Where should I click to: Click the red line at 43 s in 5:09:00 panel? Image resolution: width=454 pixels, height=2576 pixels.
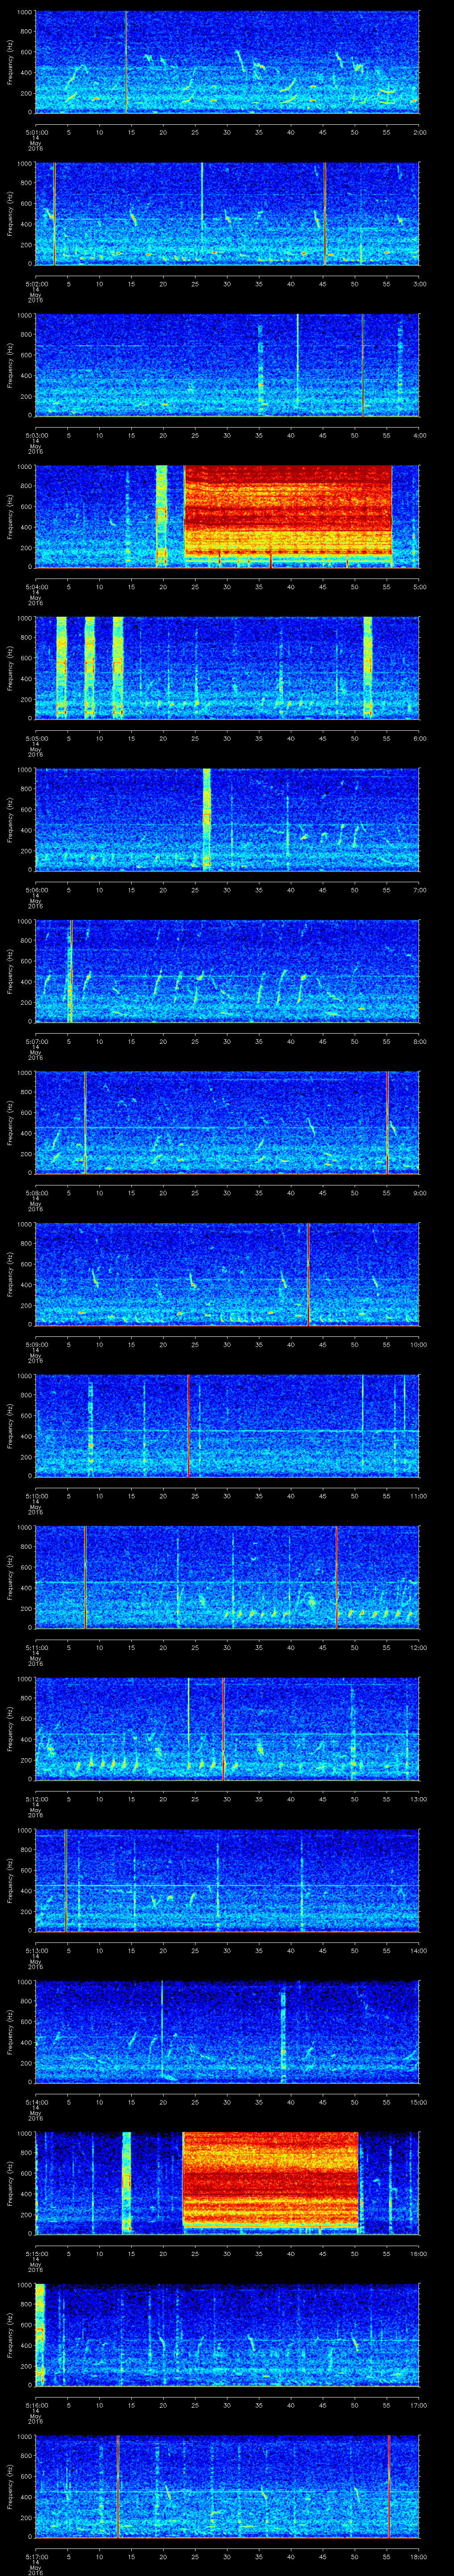coord(307,1274)
